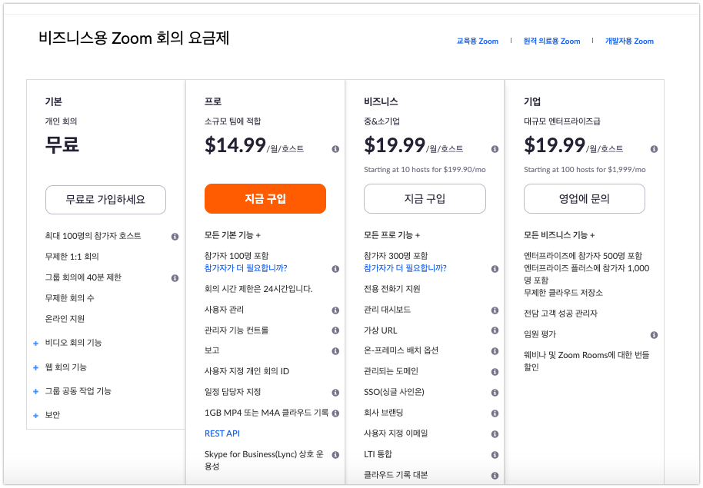703x488 pixels.
Task: Open 원격 의료용 Zoom plans tab
Action: click(551, 41)
